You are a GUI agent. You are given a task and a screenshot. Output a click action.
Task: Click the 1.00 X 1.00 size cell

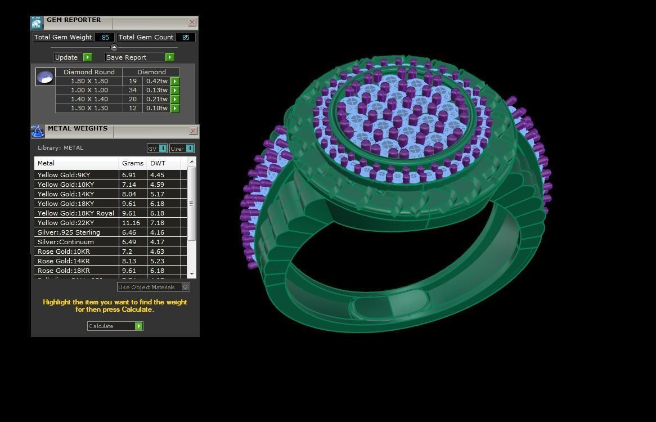[89, 90]
